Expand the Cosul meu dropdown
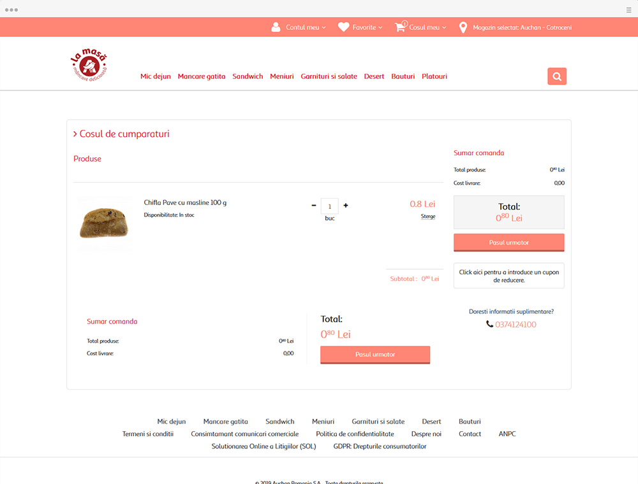638x484 pixels. pos(427,27)
